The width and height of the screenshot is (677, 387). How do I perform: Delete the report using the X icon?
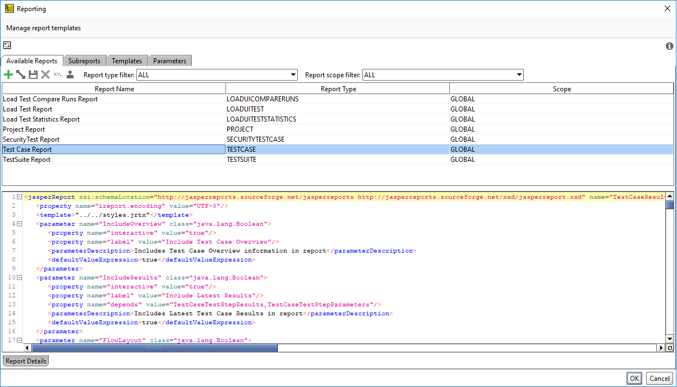point(45,74)
